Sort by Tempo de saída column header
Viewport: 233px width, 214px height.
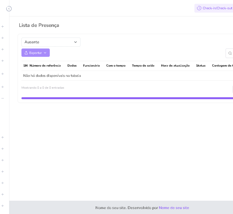click(143, 66)
